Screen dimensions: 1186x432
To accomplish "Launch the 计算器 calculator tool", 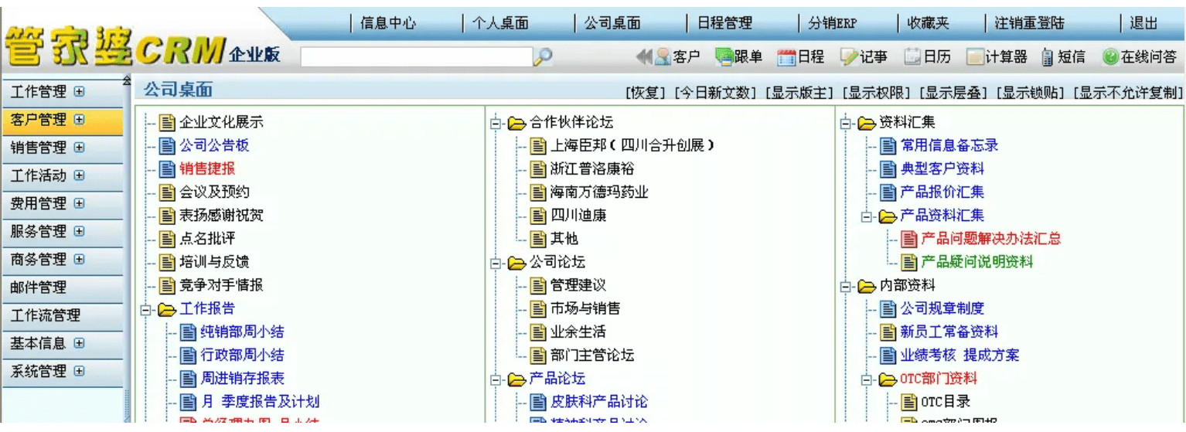I will pyautogui.click(x=997, y=56).
